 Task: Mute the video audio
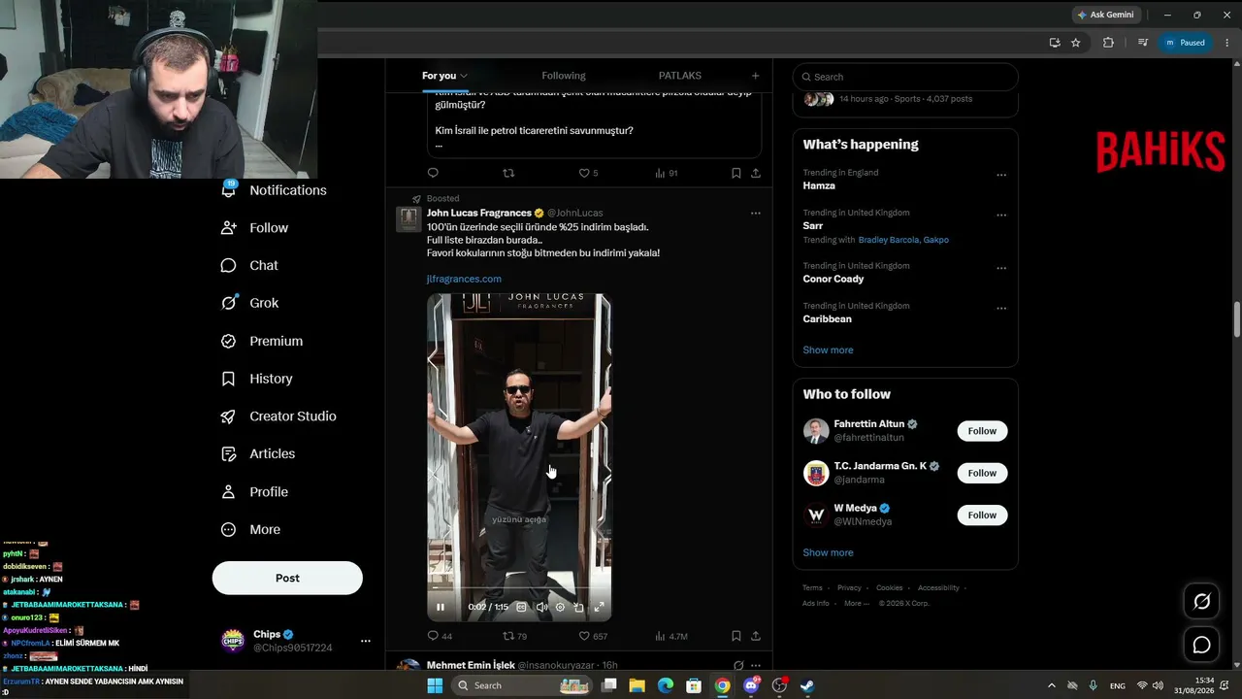click(541, 607)
